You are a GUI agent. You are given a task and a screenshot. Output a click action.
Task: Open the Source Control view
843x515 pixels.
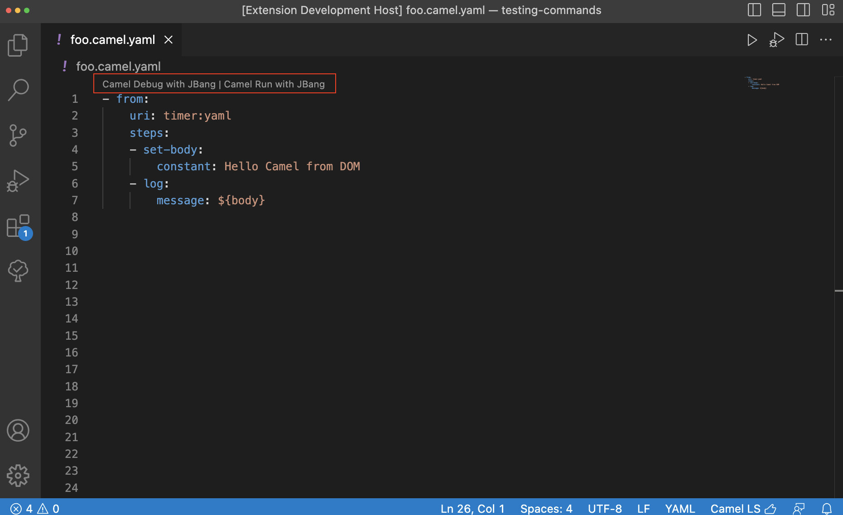(x=18, y=135)
